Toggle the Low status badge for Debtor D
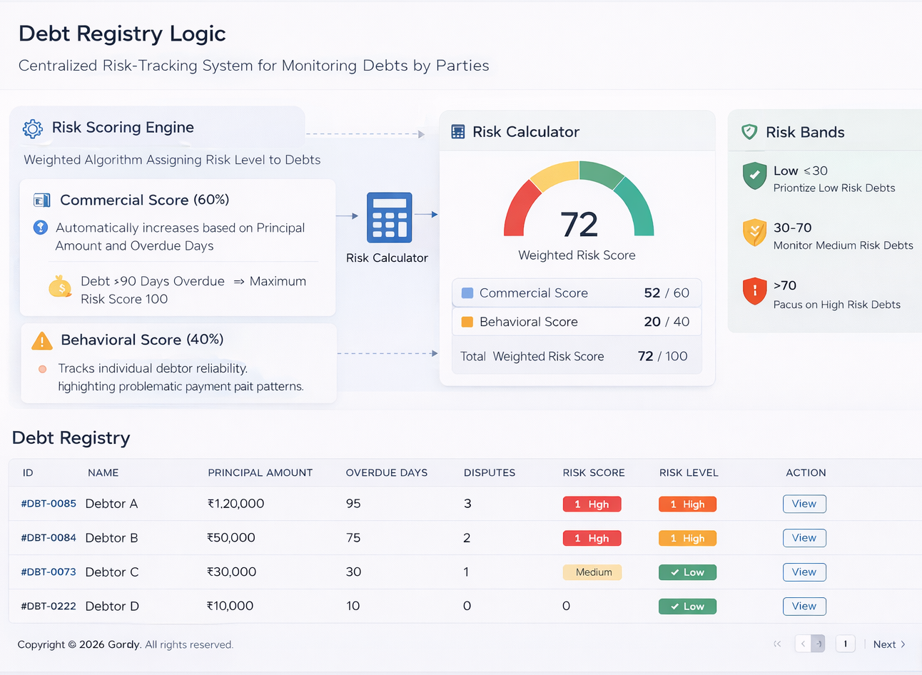The image size is (922, 675). tap(687, 606)
